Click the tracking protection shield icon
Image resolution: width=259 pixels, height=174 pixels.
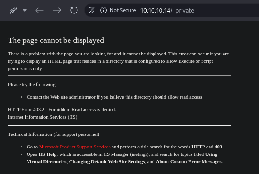coord(91,10)
